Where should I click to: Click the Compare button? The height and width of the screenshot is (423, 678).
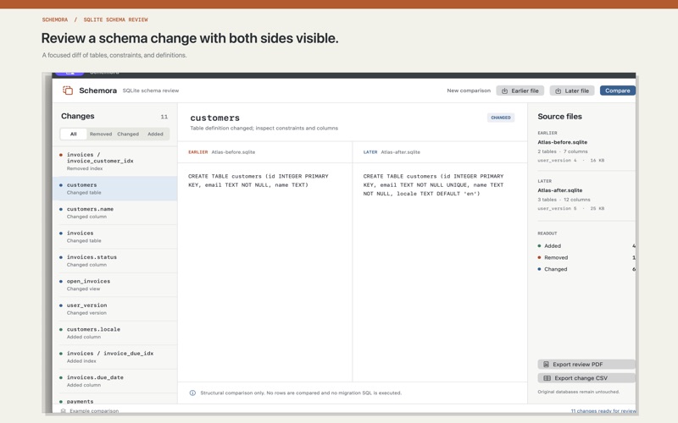point(618,91)
